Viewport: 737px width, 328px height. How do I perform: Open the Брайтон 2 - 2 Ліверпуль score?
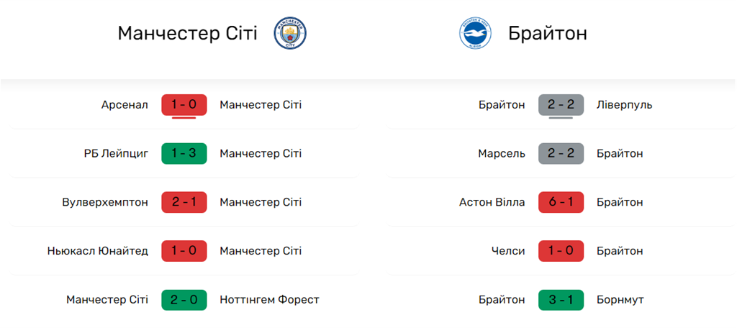click(x=561, y=105)
